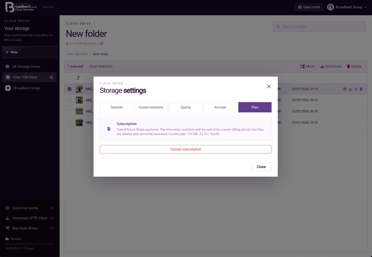Click the selected row's share icon
This screenshot has height=257, width=372.
pyautogui.click(x=356, y=89)
